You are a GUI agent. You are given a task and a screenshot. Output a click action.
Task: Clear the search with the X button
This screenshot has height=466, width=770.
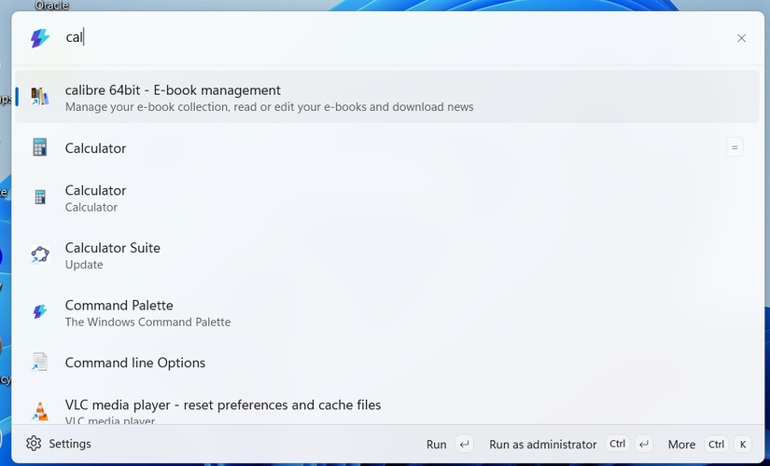tap(741, 38)
